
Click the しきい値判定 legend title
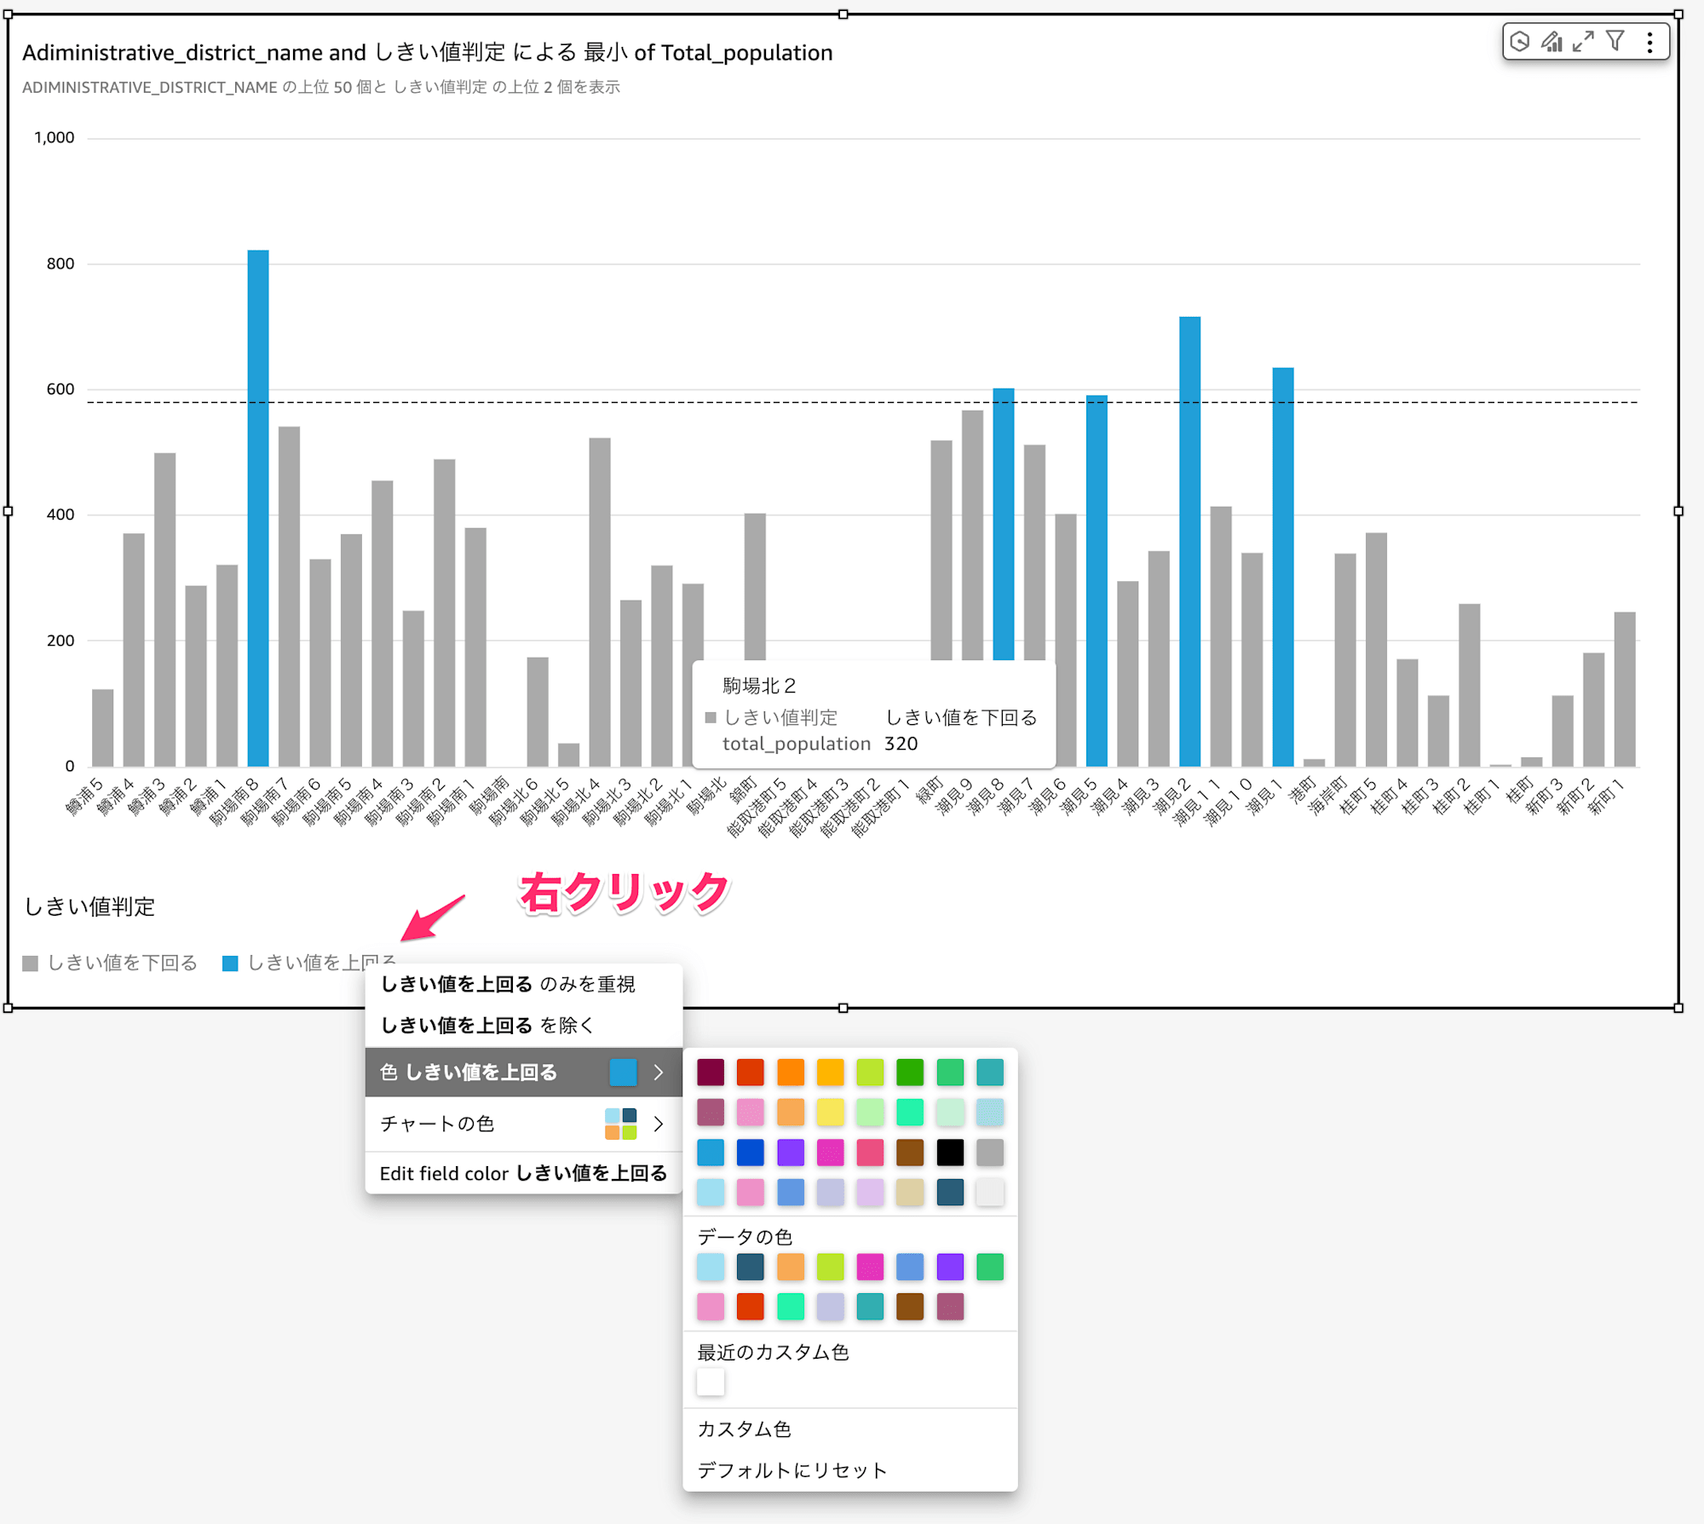89,906
